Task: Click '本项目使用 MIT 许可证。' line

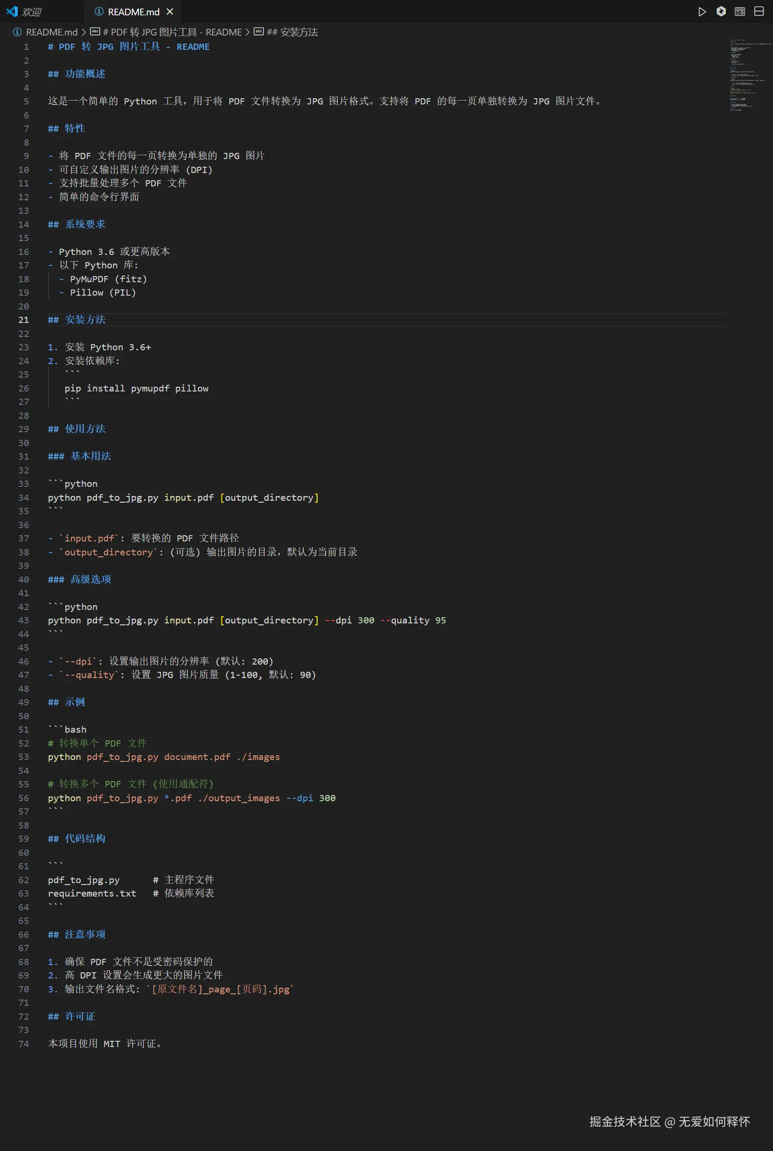Action: (105, 1044)
